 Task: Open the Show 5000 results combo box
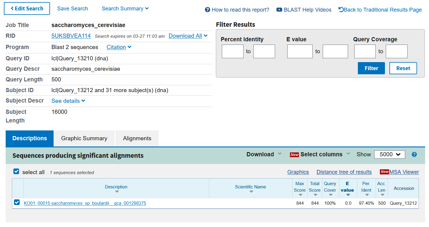[390, 155]
